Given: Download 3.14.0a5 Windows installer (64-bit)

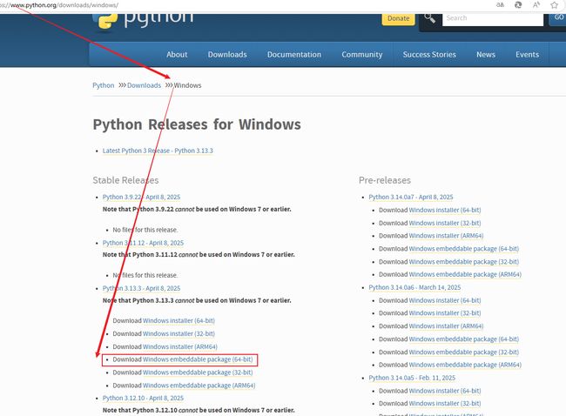Looking at the screenshot, I should pyautogui.click(x=445, y=391).
